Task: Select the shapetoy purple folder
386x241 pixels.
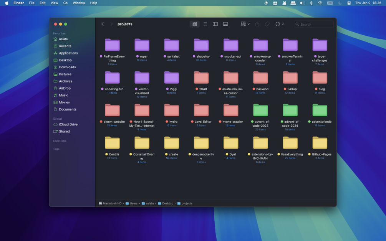Action: click(x=201, y=45)
